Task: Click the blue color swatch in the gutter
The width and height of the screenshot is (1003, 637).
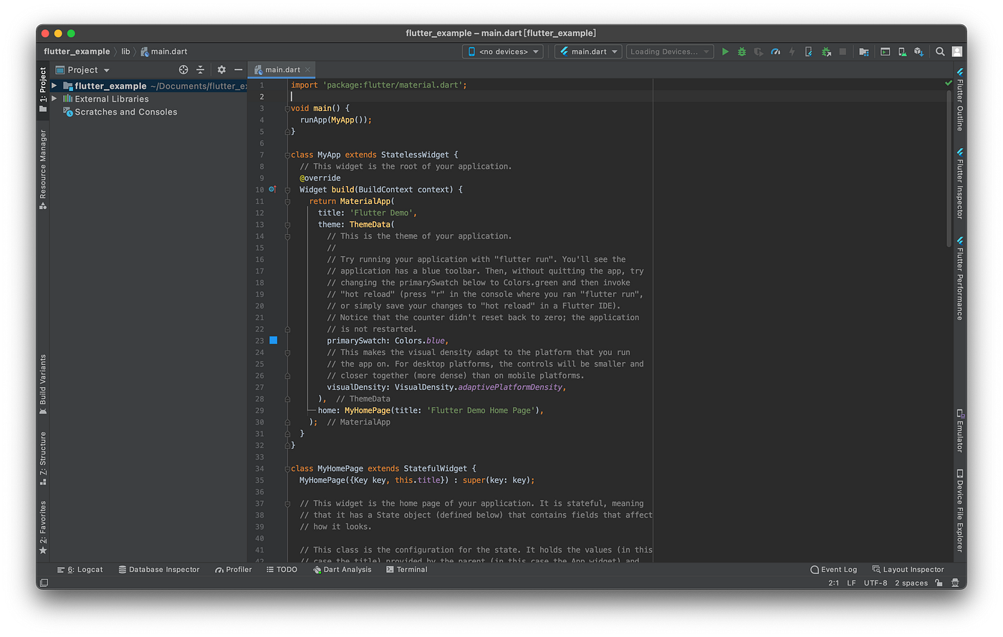Action: (x=273, y=341)
